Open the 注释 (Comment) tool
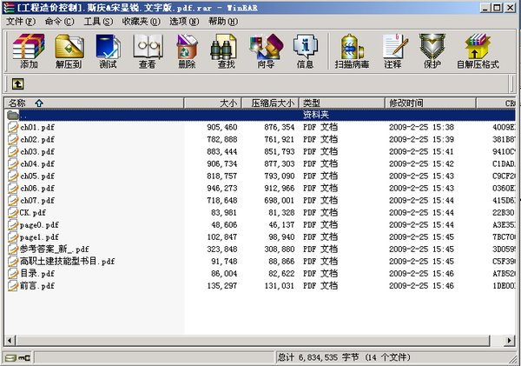Image resolution: width=521 pixels, height=366 pixels. click(x=393, y=51)
